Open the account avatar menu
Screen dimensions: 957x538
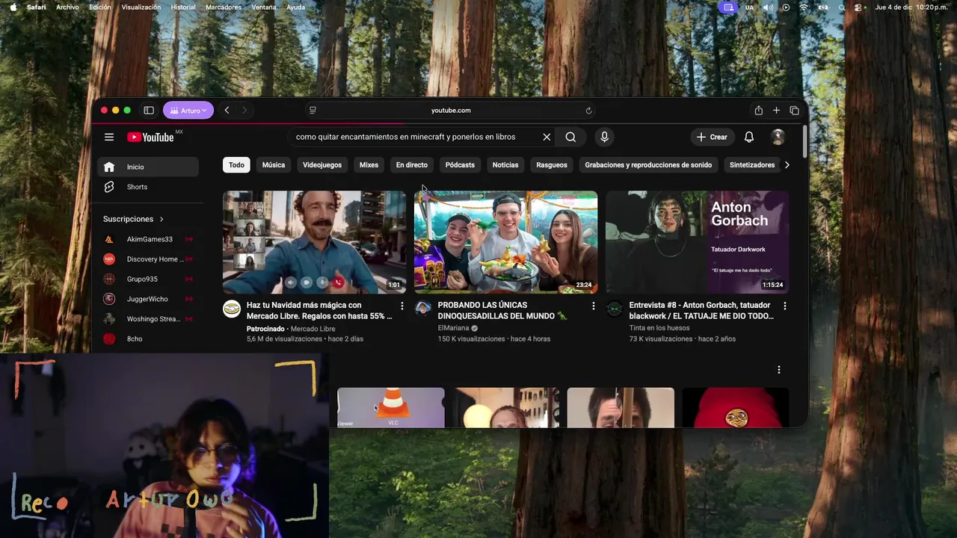click(x=778, y=137)
